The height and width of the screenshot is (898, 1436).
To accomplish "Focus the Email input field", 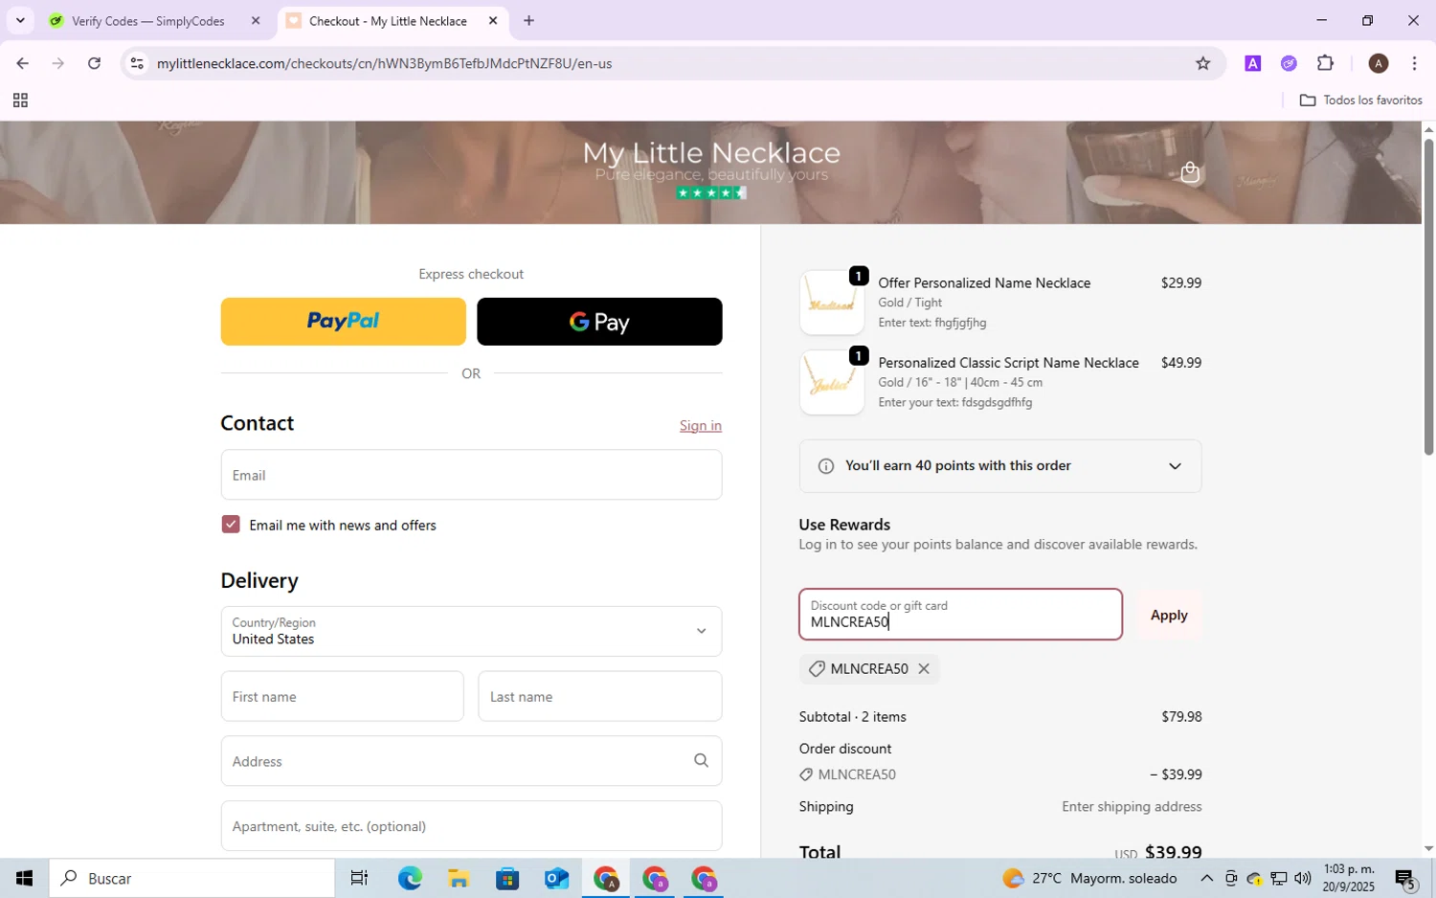I will pyautogui.click(x=471, y=475).
